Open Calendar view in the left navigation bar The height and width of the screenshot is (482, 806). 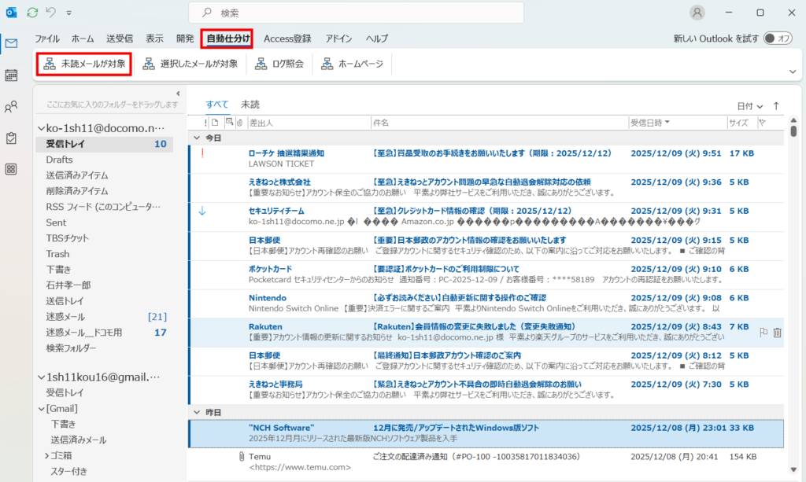[11, 75]
